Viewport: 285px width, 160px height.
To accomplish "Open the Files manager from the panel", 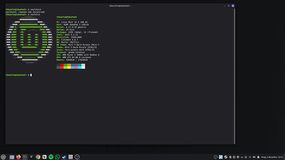I will [x=12, y=157].
